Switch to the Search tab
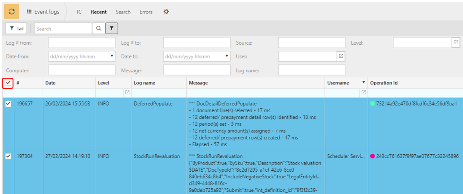Viewport: 463px width, 194px height. pyautogui.click(x=123, y=12)
